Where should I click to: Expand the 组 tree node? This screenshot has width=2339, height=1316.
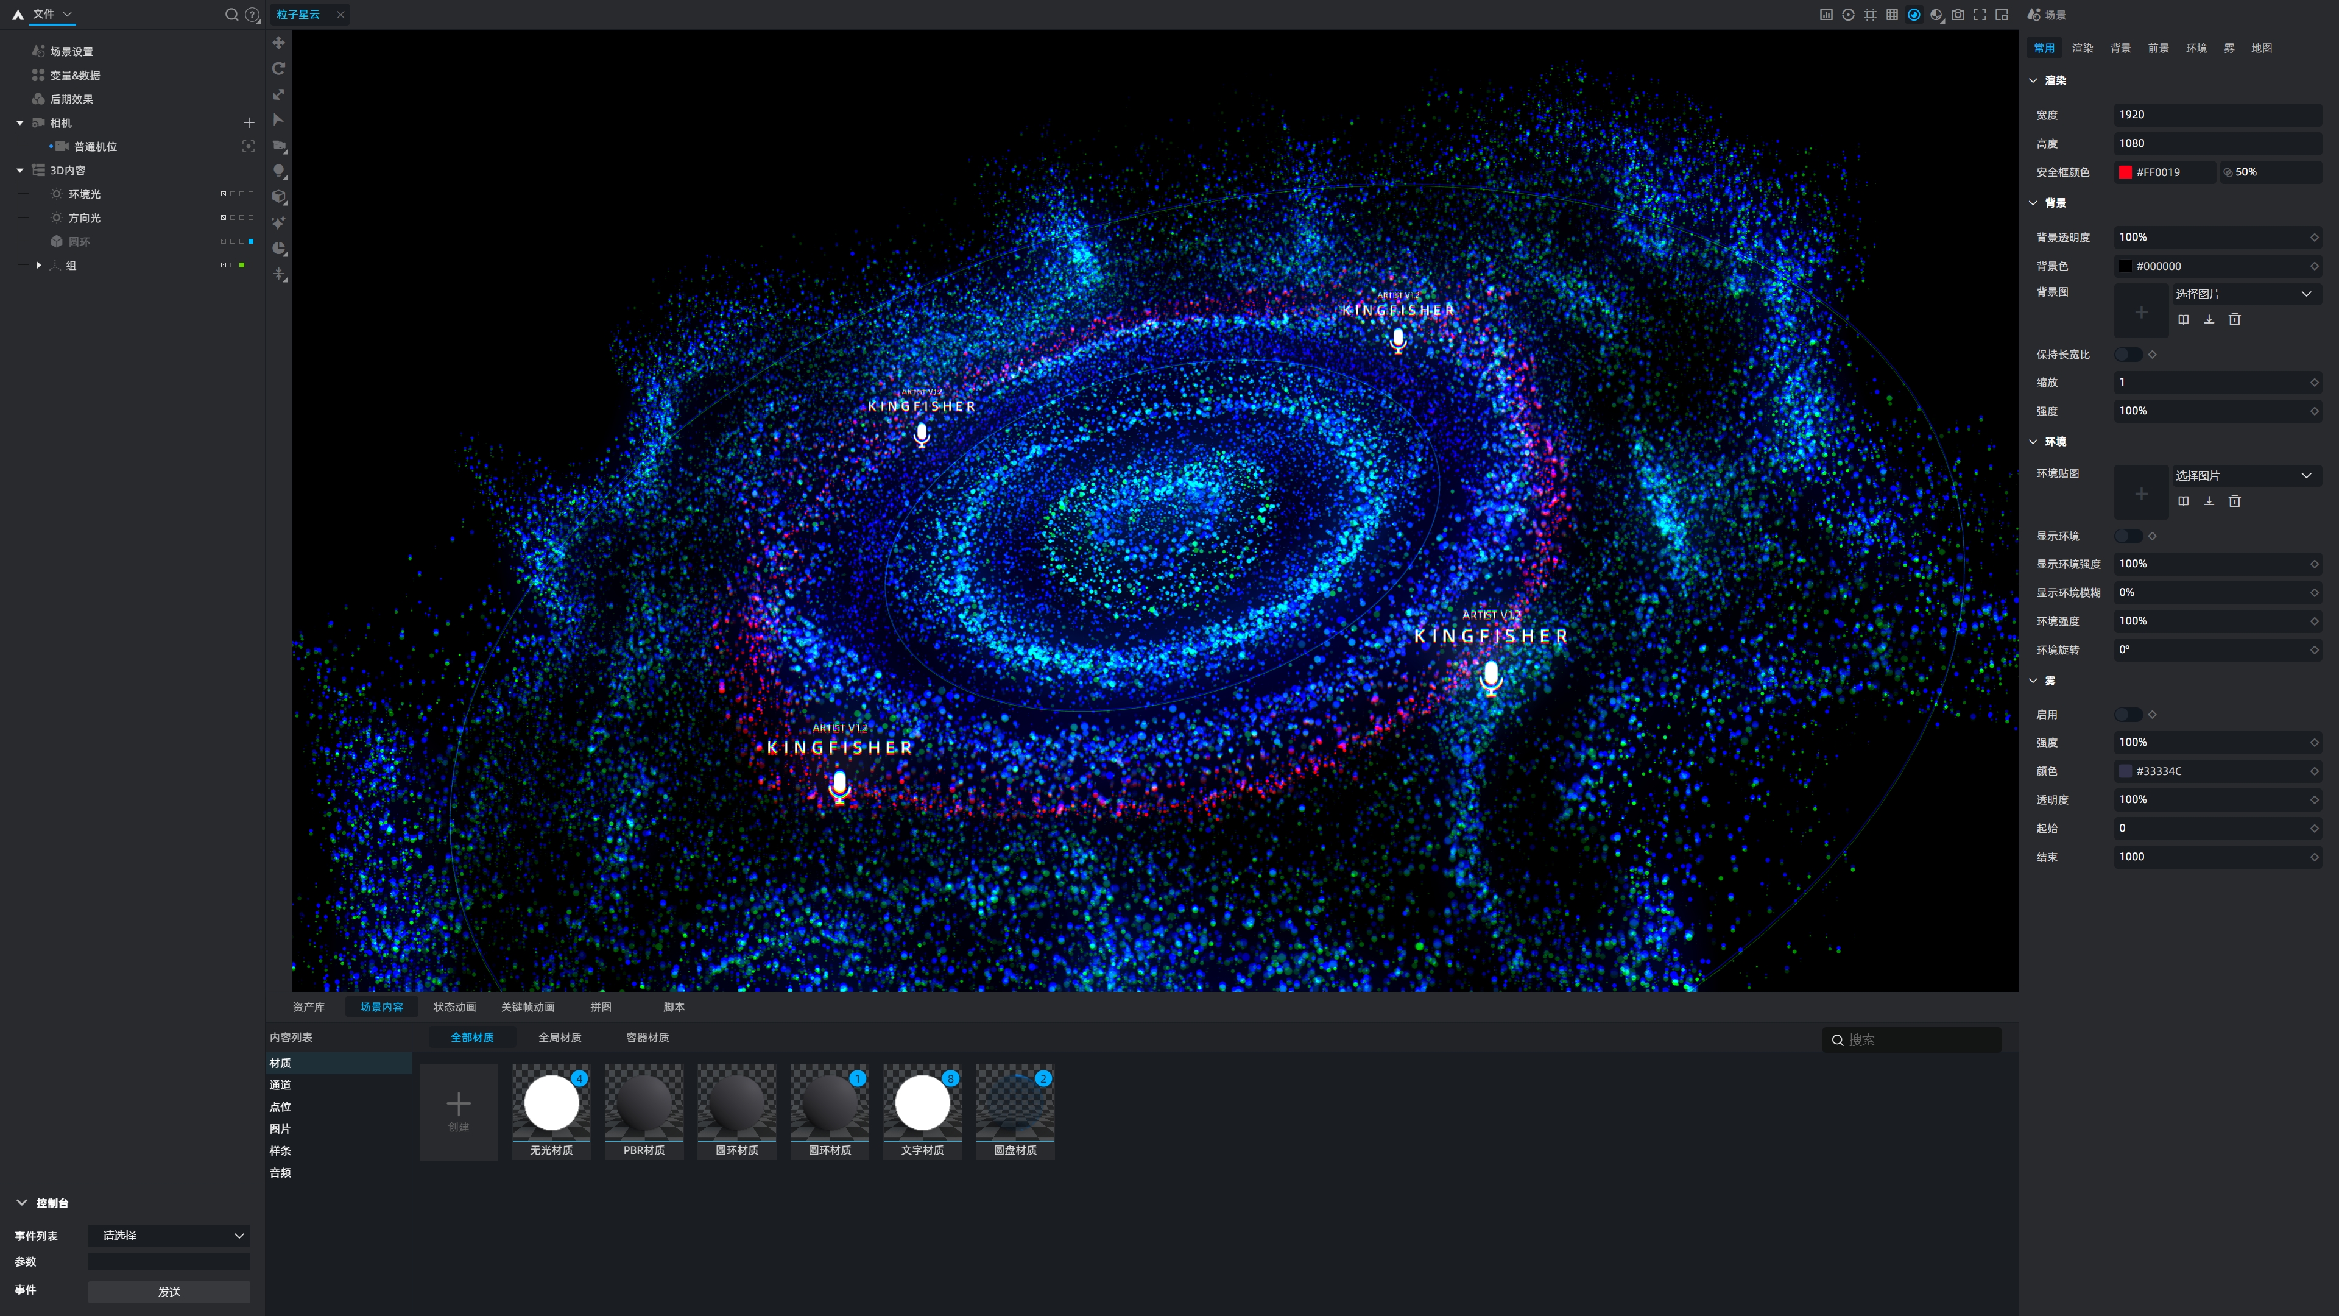[x=38, y=265]
